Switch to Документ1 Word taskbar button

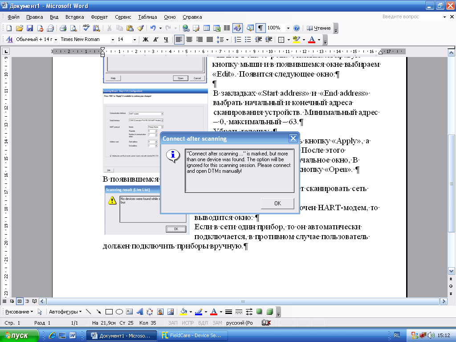point(122,336)
